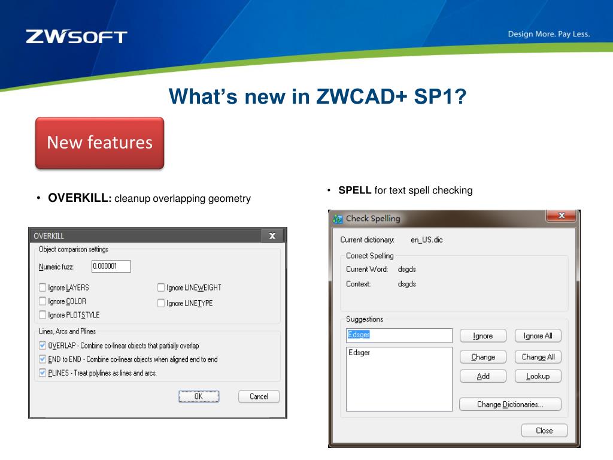The height and width of the screenshot is (460, 613).
Task: Click the Add button
Action: (483, 376)
